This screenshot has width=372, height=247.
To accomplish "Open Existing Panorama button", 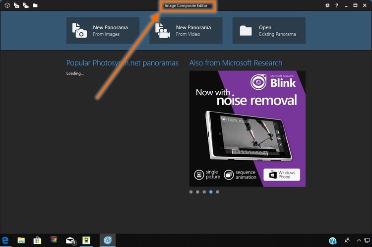I will point(269,30).
